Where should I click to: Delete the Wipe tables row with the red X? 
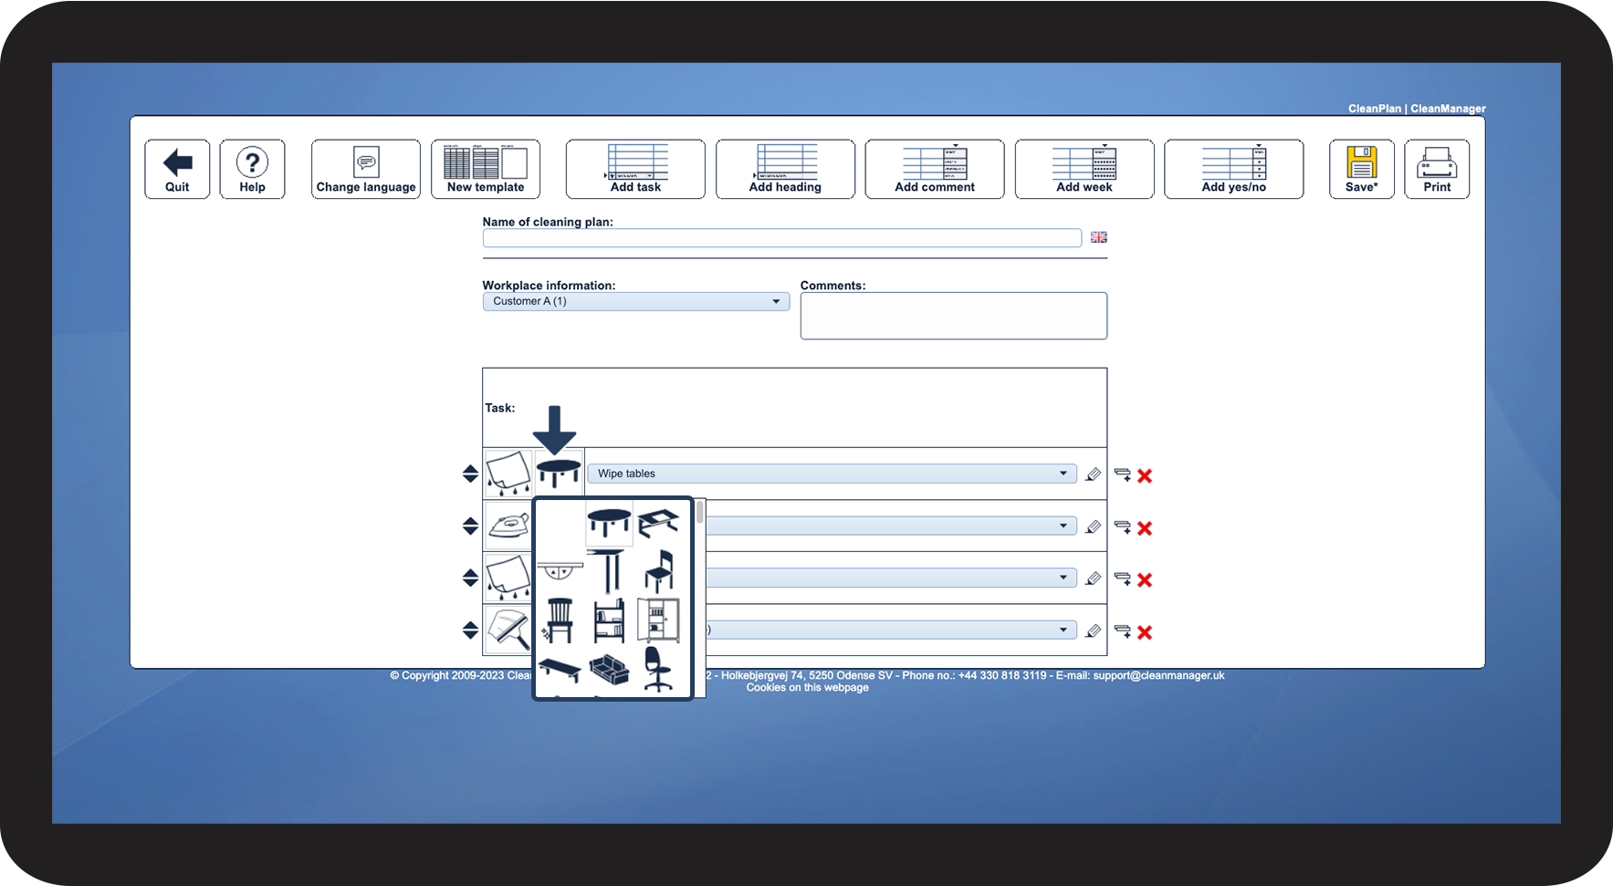click(1145, 475)
